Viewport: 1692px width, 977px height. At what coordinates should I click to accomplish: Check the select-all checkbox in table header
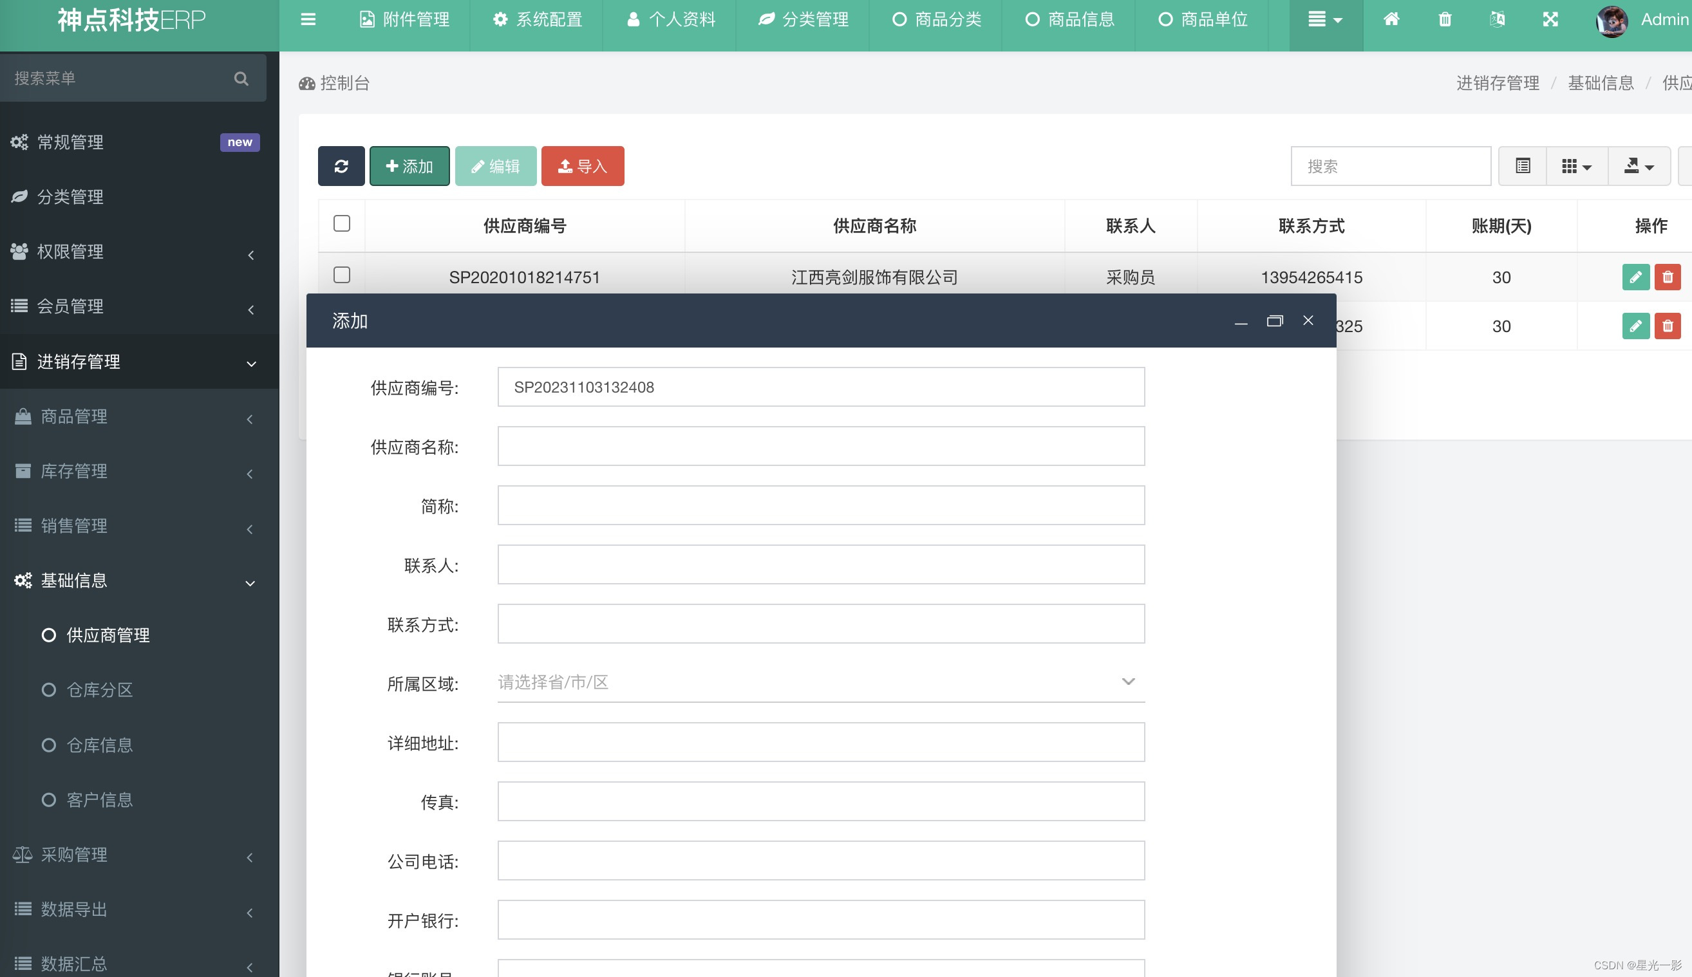pos(342,223)
